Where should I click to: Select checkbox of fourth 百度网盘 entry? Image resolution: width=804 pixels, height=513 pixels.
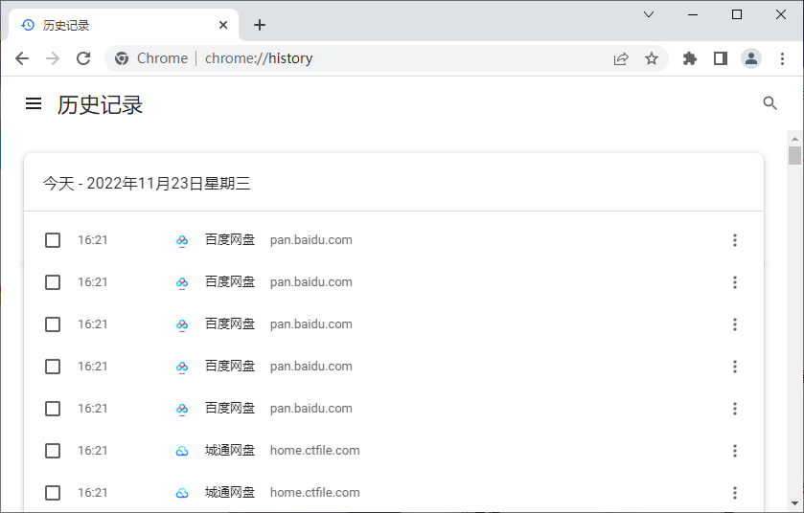pyautogui.click(x=53, y=367)
